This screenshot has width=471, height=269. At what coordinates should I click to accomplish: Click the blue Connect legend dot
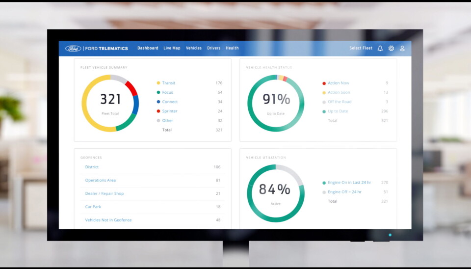coord(158,102)
